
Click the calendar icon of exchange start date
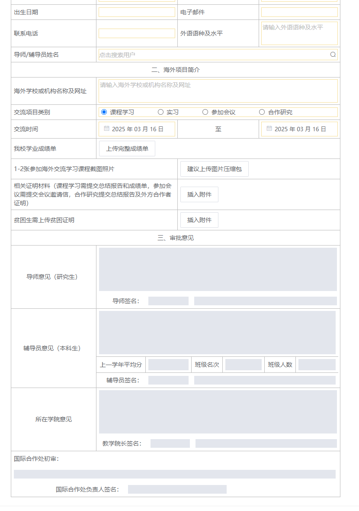106,129
